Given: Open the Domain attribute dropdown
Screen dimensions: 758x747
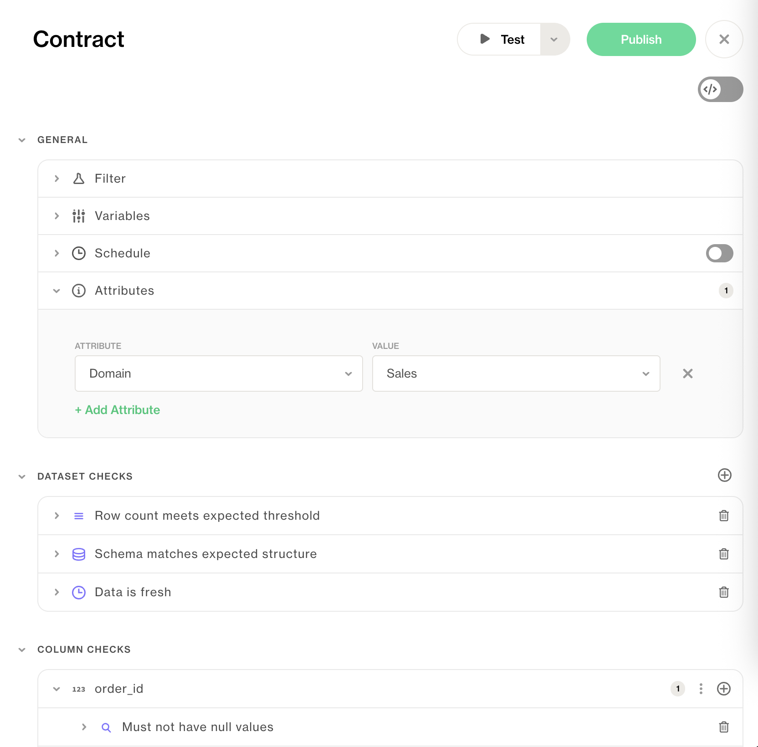Looking at the screenshot, I should coord(219,373).
